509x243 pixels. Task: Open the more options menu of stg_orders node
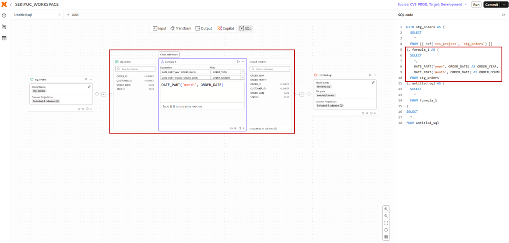pyautogui.click(x=91, y=79)
